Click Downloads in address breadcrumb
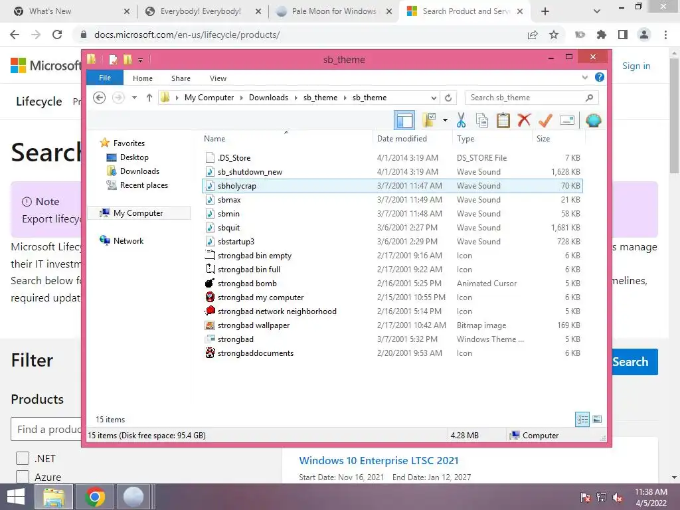The width and height of the screenshot is (680, 510). 268,98
